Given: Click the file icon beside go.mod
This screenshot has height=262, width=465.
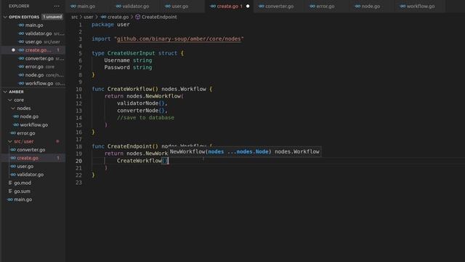Looking at the screenshot, I should pyautogui.click(x=10, y=183).
